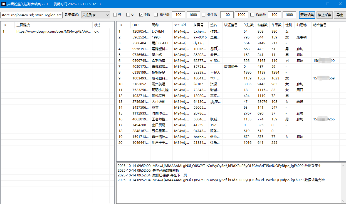
Task: Uncheck the 不限 checkbox
Action: (x=141, y=15)
